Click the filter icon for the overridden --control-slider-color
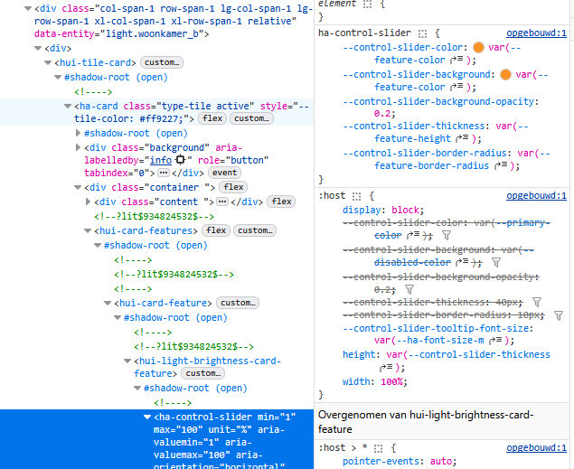Screen dimensions: 574x469 click(x=447, y=235)
